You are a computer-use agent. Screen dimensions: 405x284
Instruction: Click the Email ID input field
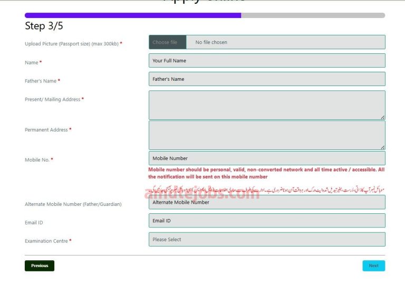(x=267, y=221)
